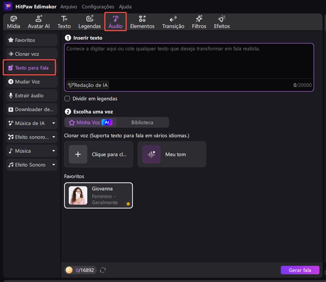Click the refresh credits icon
The image size is (326, 282).
tap(103, 270)
